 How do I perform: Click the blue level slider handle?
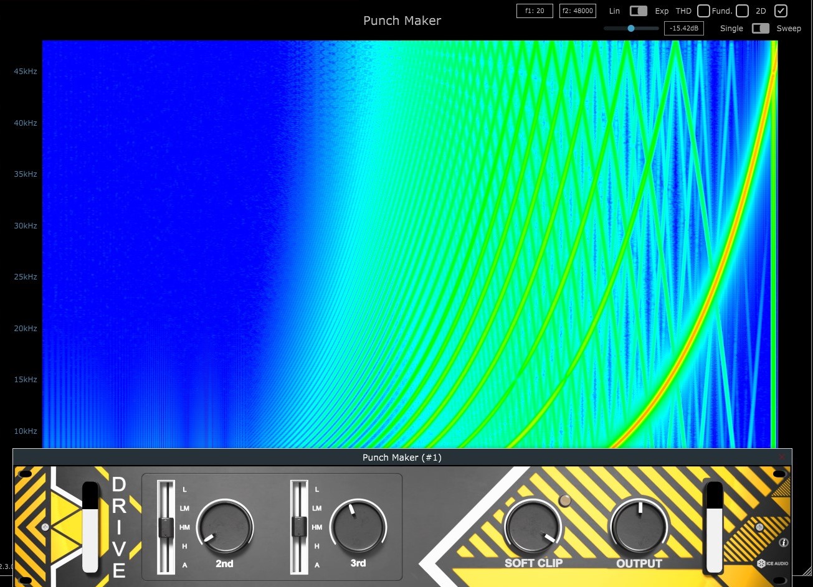pos(631,29)
